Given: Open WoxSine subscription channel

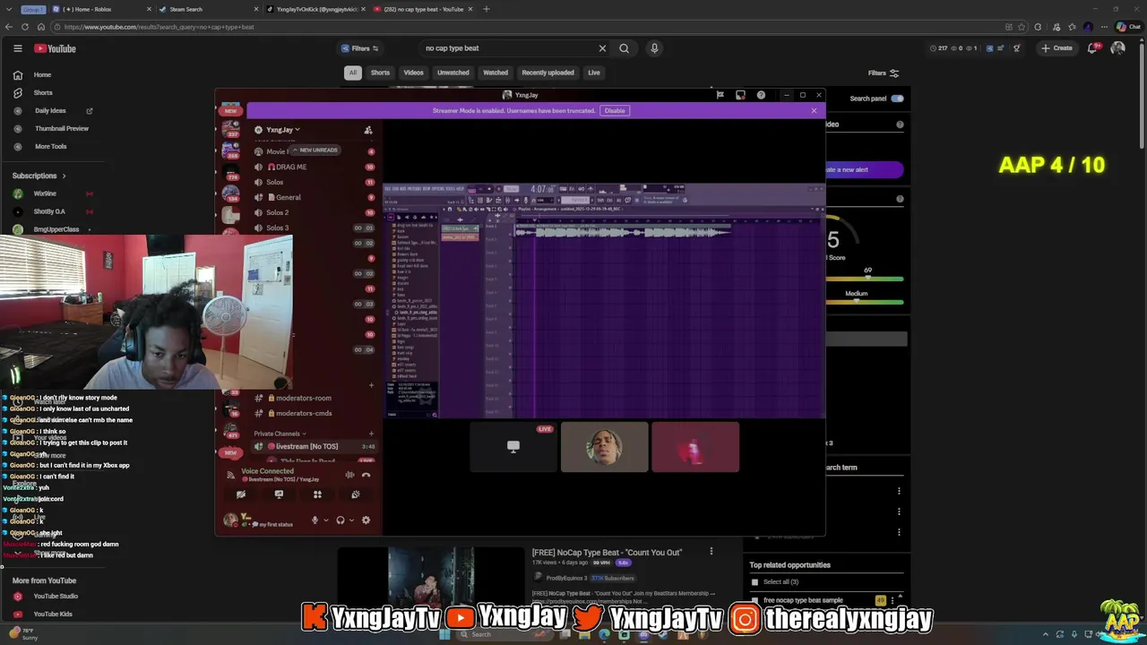Looking at the screenshot, I should point(45,193).
